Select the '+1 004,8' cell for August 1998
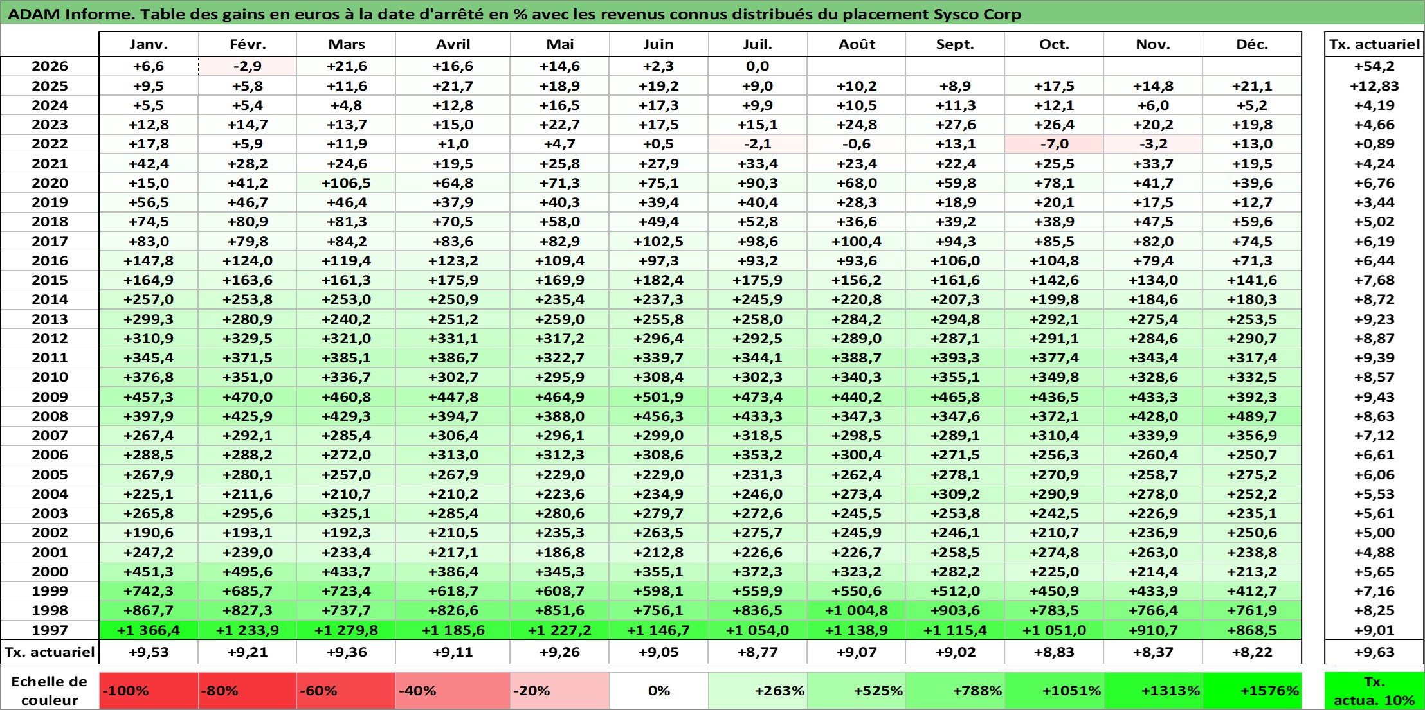Viewport: 1425px width, 710px height. coord(857,610)
